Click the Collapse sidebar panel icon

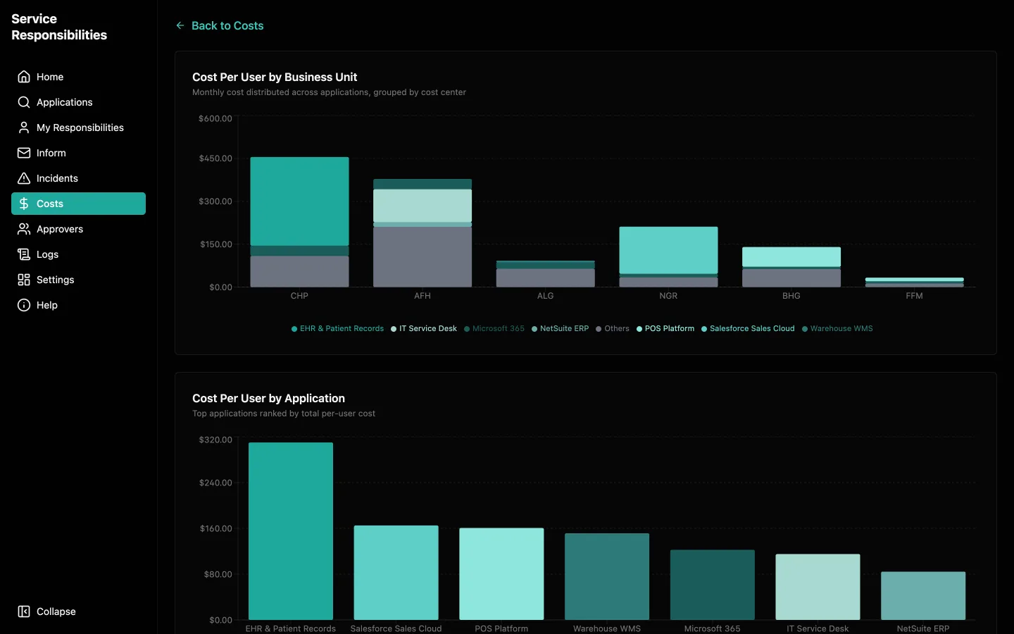(x=24, y=611)
